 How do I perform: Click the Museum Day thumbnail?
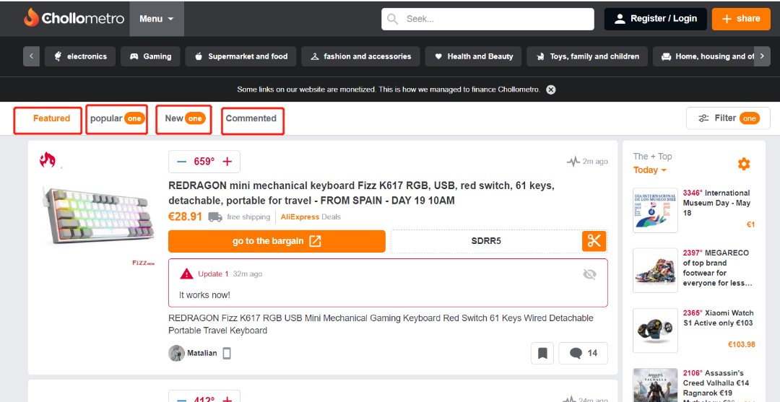(x=655, y=210)
